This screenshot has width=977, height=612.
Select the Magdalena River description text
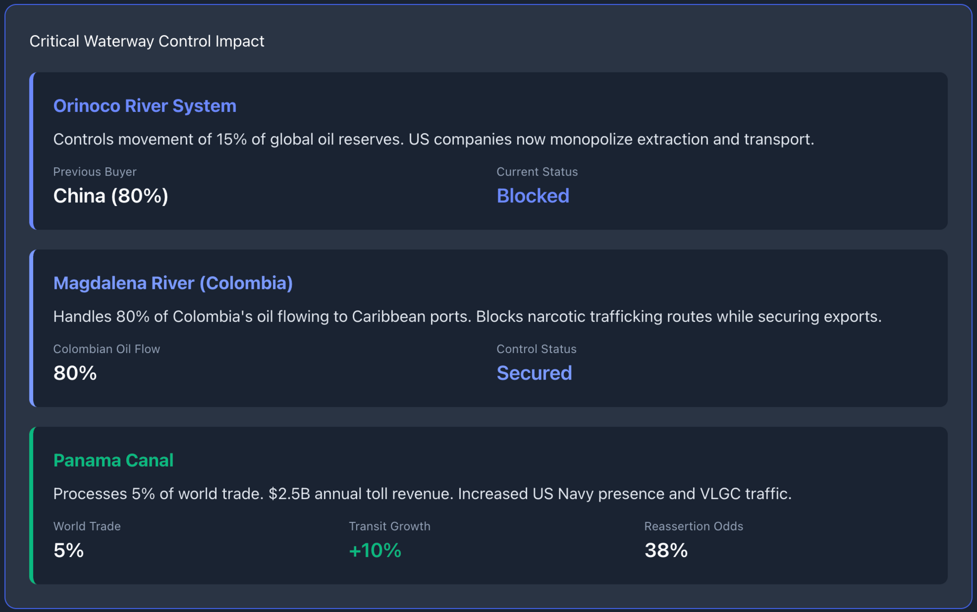(467, 316)
